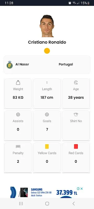Tap the yellow circle below player name
This screenshot has width=94, height=209.
pos(47,51)
